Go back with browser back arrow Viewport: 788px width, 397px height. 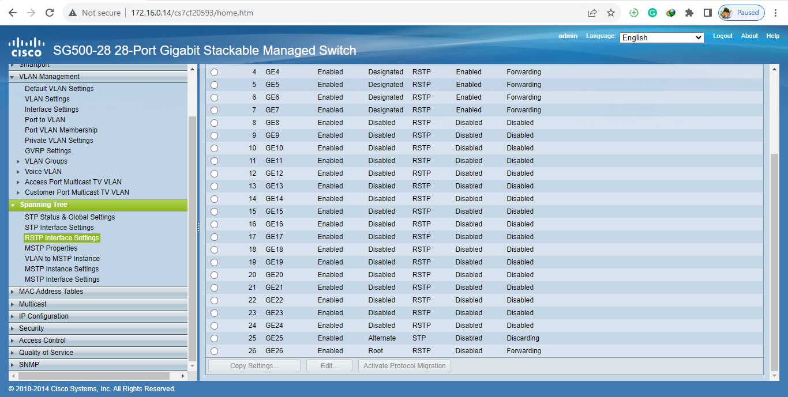pyautogui.click(x=13, y=13)
